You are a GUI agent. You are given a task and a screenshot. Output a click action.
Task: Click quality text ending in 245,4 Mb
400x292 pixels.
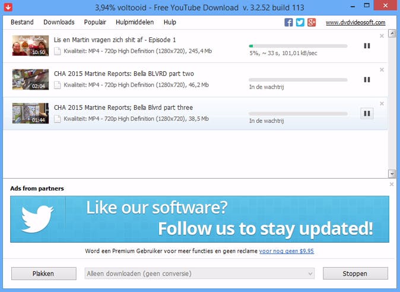[138, 51]
